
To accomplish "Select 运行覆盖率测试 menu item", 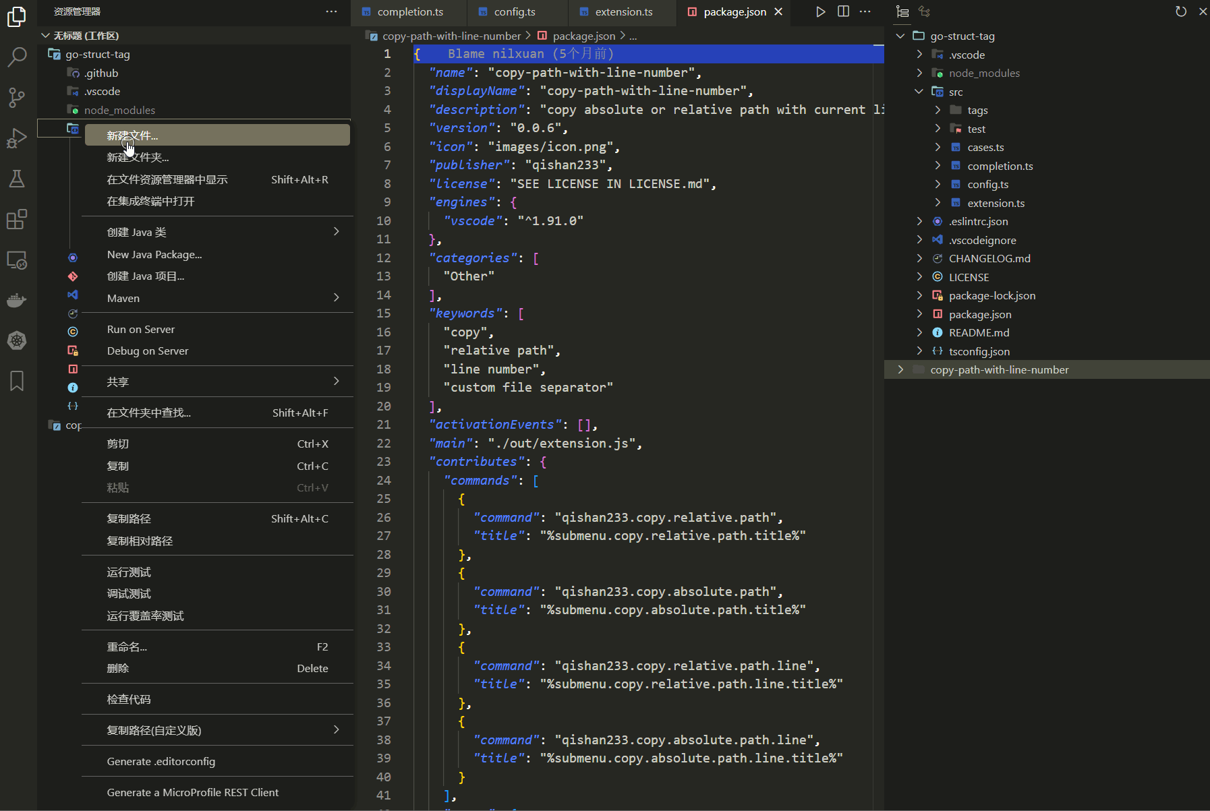I will [217, 615].
